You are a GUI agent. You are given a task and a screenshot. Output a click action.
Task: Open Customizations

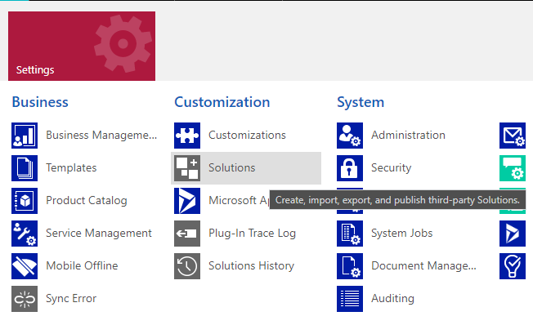(247, 136)
